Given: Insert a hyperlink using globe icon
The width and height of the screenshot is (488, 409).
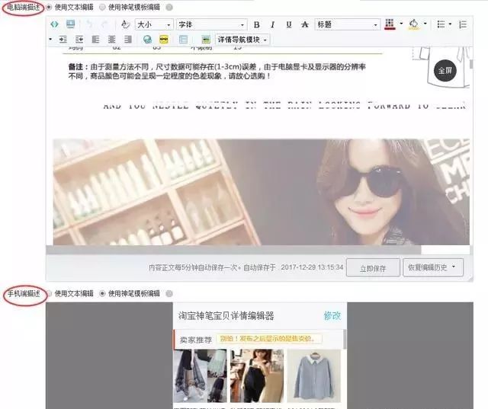Looking at the screenshot, I should (147, 39).
